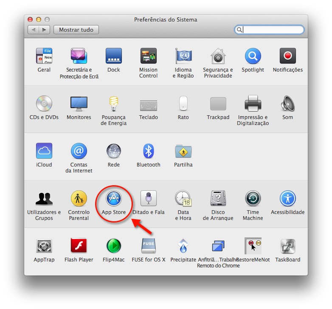The image size is (332, 309).
Task: Open CDs e DVDs pane
Action: coord(44,103)
